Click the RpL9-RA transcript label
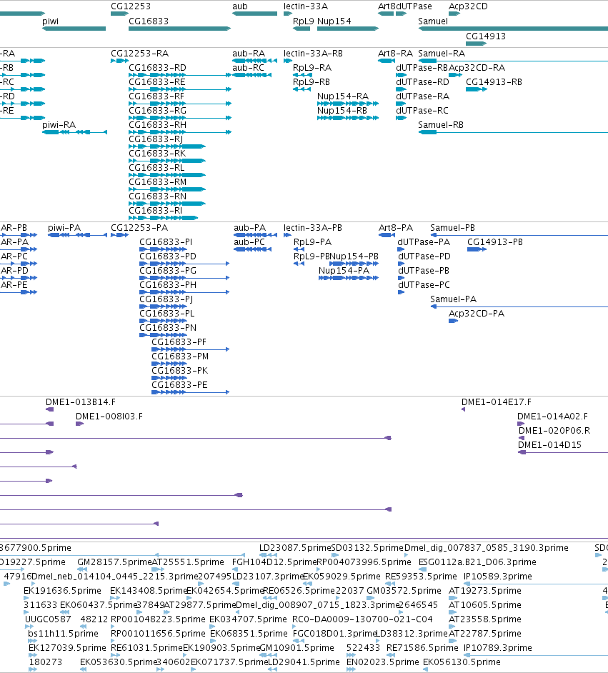The height and width of the screenshot is (673, 608). coord(312,67)
